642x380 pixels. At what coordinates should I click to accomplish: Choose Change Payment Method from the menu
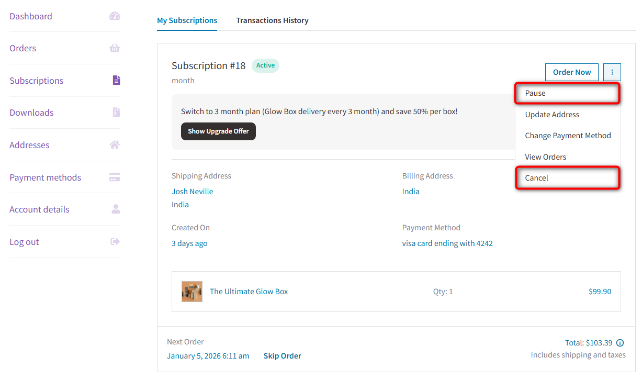click(568, 136)
